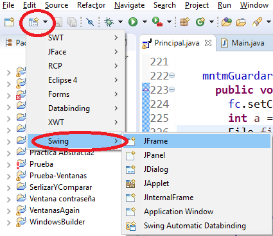Open the RCP submenu

pos(75,66)
